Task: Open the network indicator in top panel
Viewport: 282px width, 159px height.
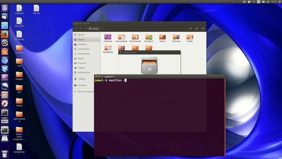Action: pyautogui.click(x=254, y=2)
